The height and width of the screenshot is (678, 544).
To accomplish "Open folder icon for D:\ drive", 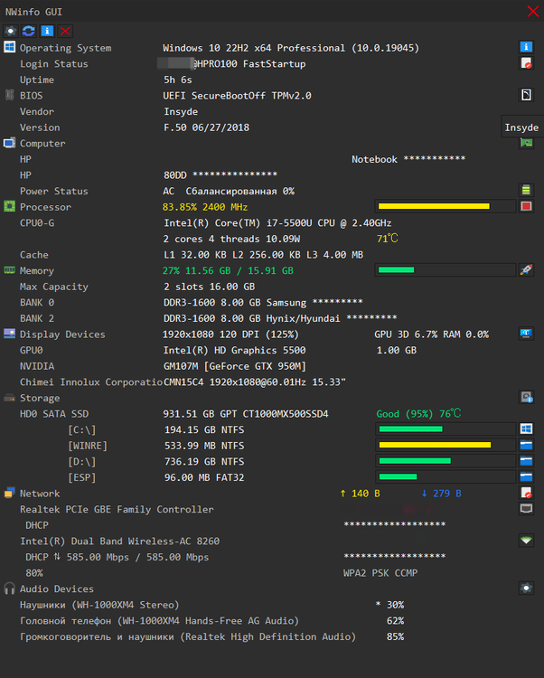I will pos(526,461).
